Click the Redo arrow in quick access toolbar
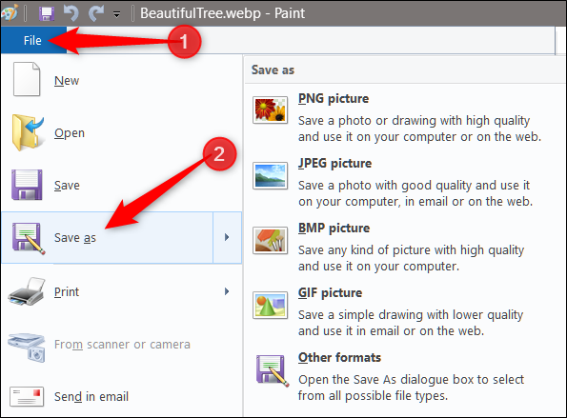Image resolution: width=567 pixels, height=418 pixels. pyautogui.click(x=96, y=13)
